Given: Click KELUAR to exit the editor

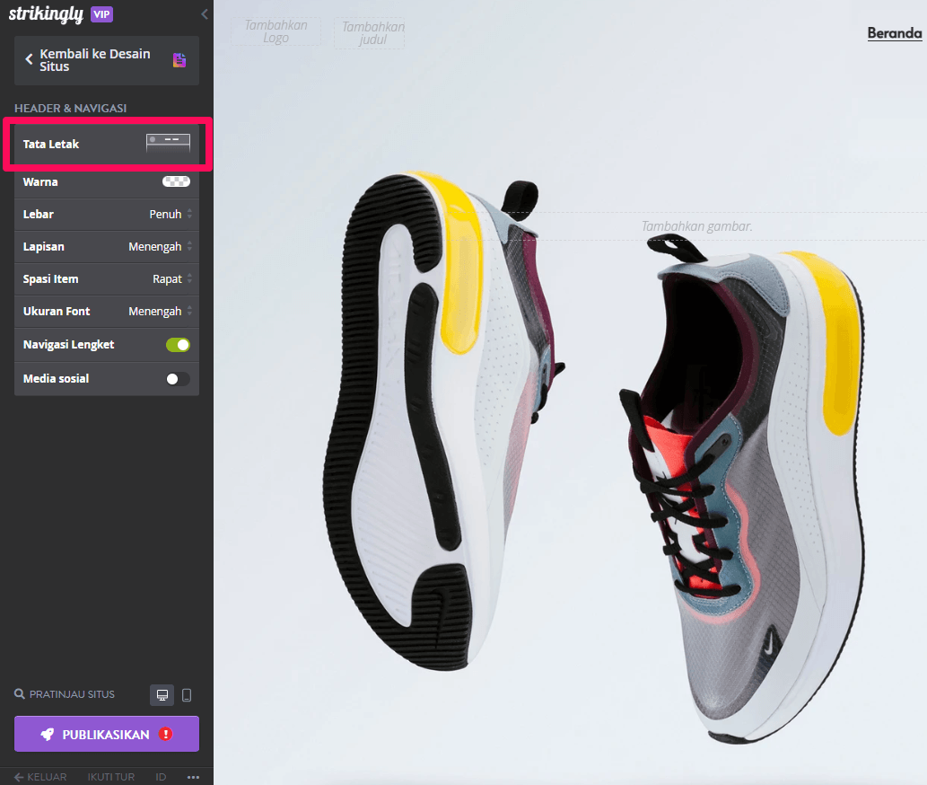Looking at the screenshot, I should 40,777.
